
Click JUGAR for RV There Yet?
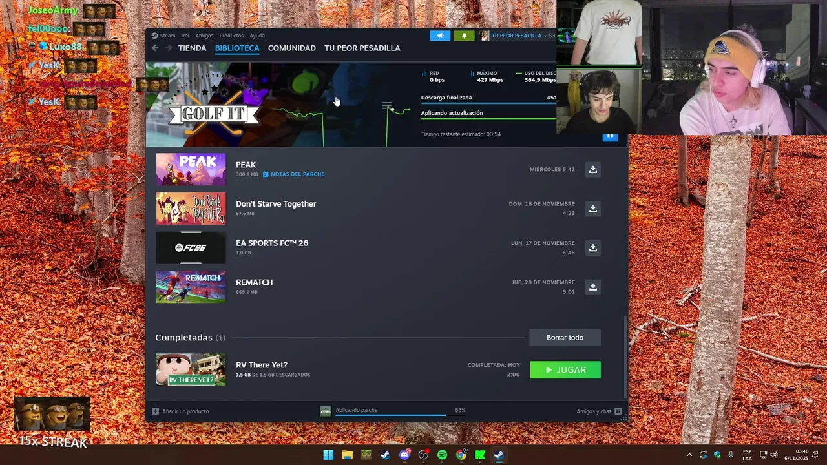click(565, 369)
